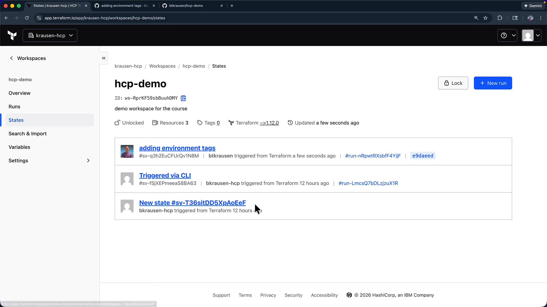Image resolution: width=547 pixels, height=307 pixels.
Task: Click browser back arrow
Action: 6,18
